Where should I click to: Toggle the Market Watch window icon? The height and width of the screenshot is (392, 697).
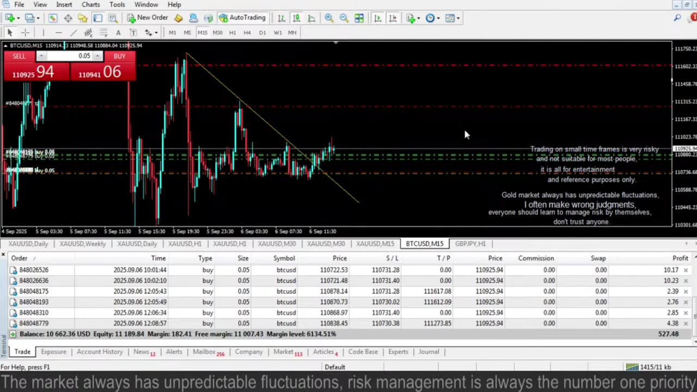pos(53,18)
